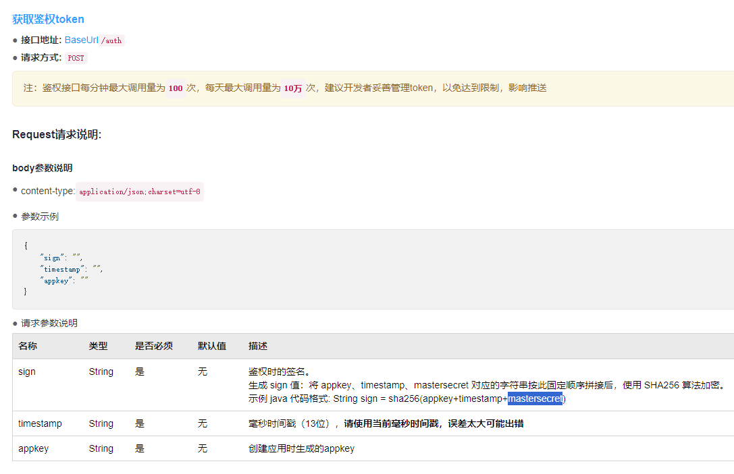Click the POST request method badge
This screenshot has width=734, height=474.
[x=76, y=58]
